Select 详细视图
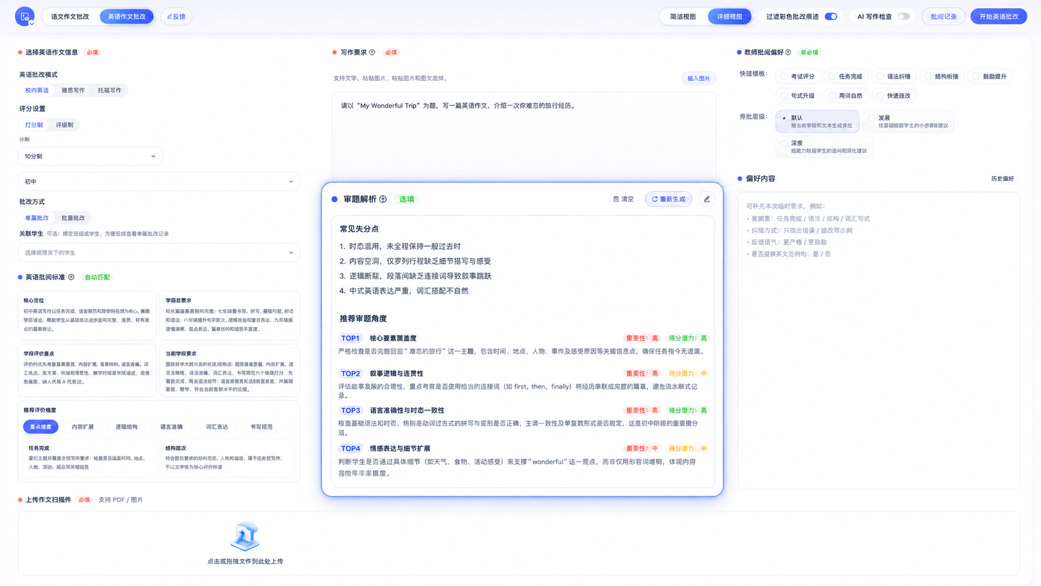 coord(729,17)
